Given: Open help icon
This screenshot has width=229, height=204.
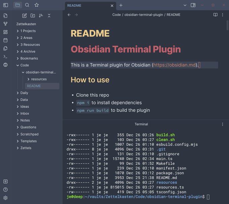Looking at the screenshot, I should (5, 190).
